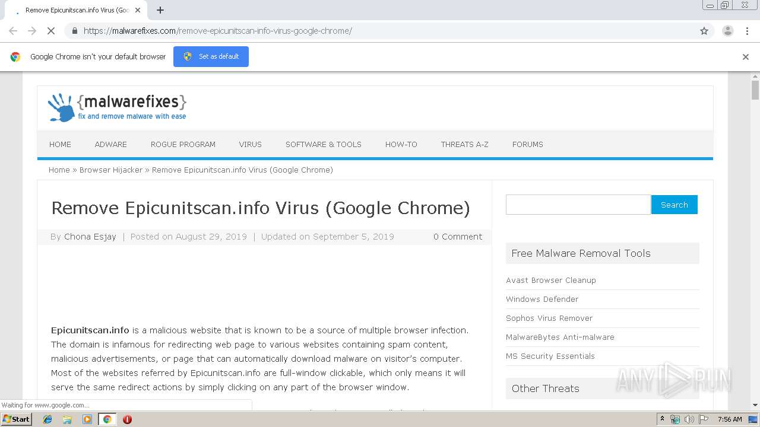Stop loading the page
Screen dimensions: 760x427
[x=51, y=31]
